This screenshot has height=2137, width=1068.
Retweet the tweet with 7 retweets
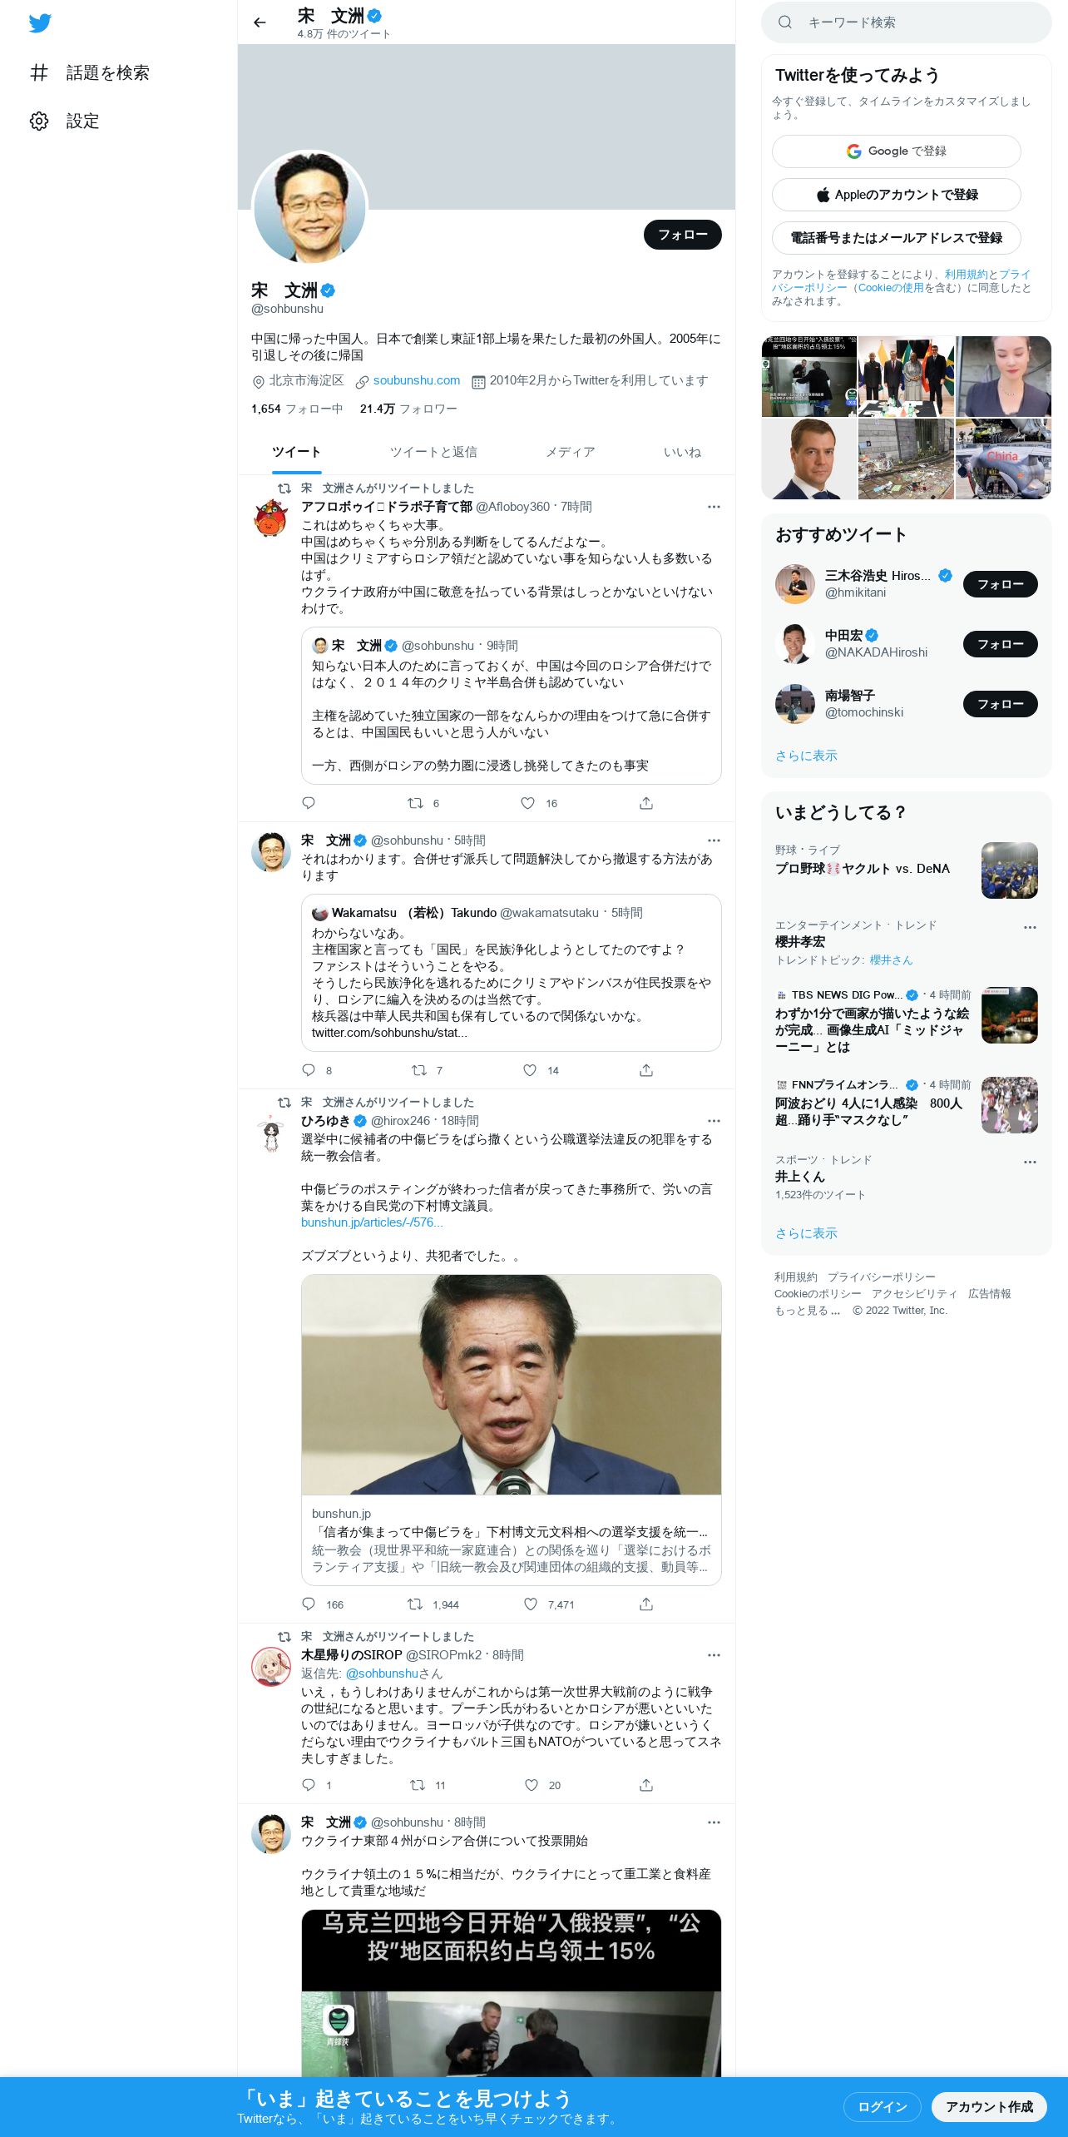(x=418, y=1070)
